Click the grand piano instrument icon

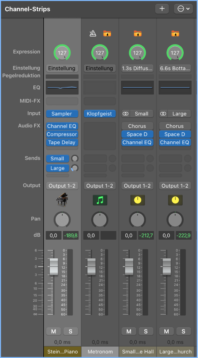(x=62, y=200)
